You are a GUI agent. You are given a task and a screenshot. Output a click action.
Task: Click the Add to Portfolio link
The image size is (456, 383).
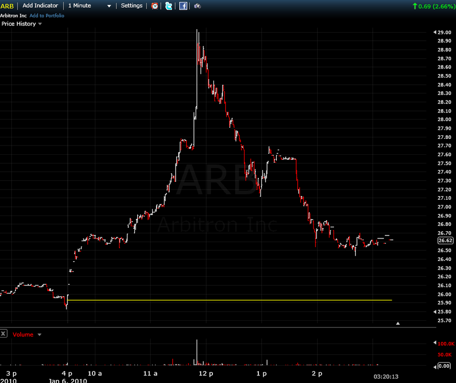(x=47, y=16)
